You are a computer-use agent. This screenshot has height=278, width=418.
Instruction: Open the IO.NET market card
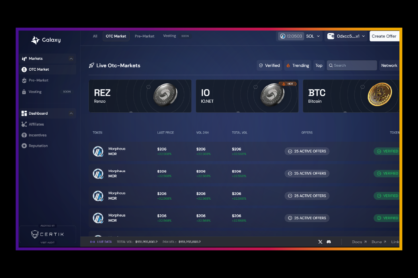pyautogui.click(x=247, y=96)
